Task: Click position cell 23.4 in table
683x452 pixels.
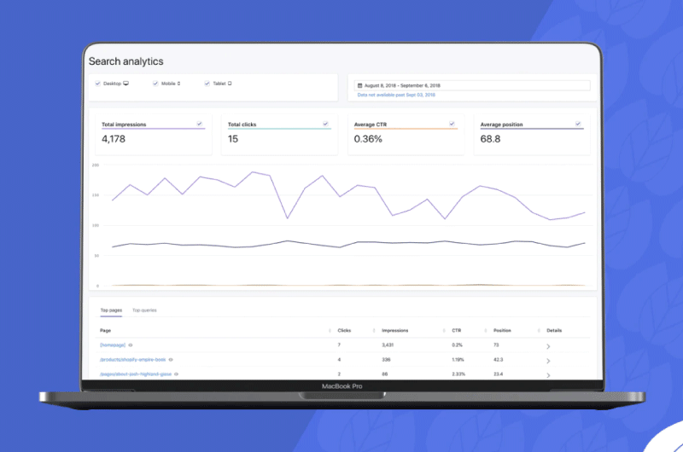Action: (499, 374)
